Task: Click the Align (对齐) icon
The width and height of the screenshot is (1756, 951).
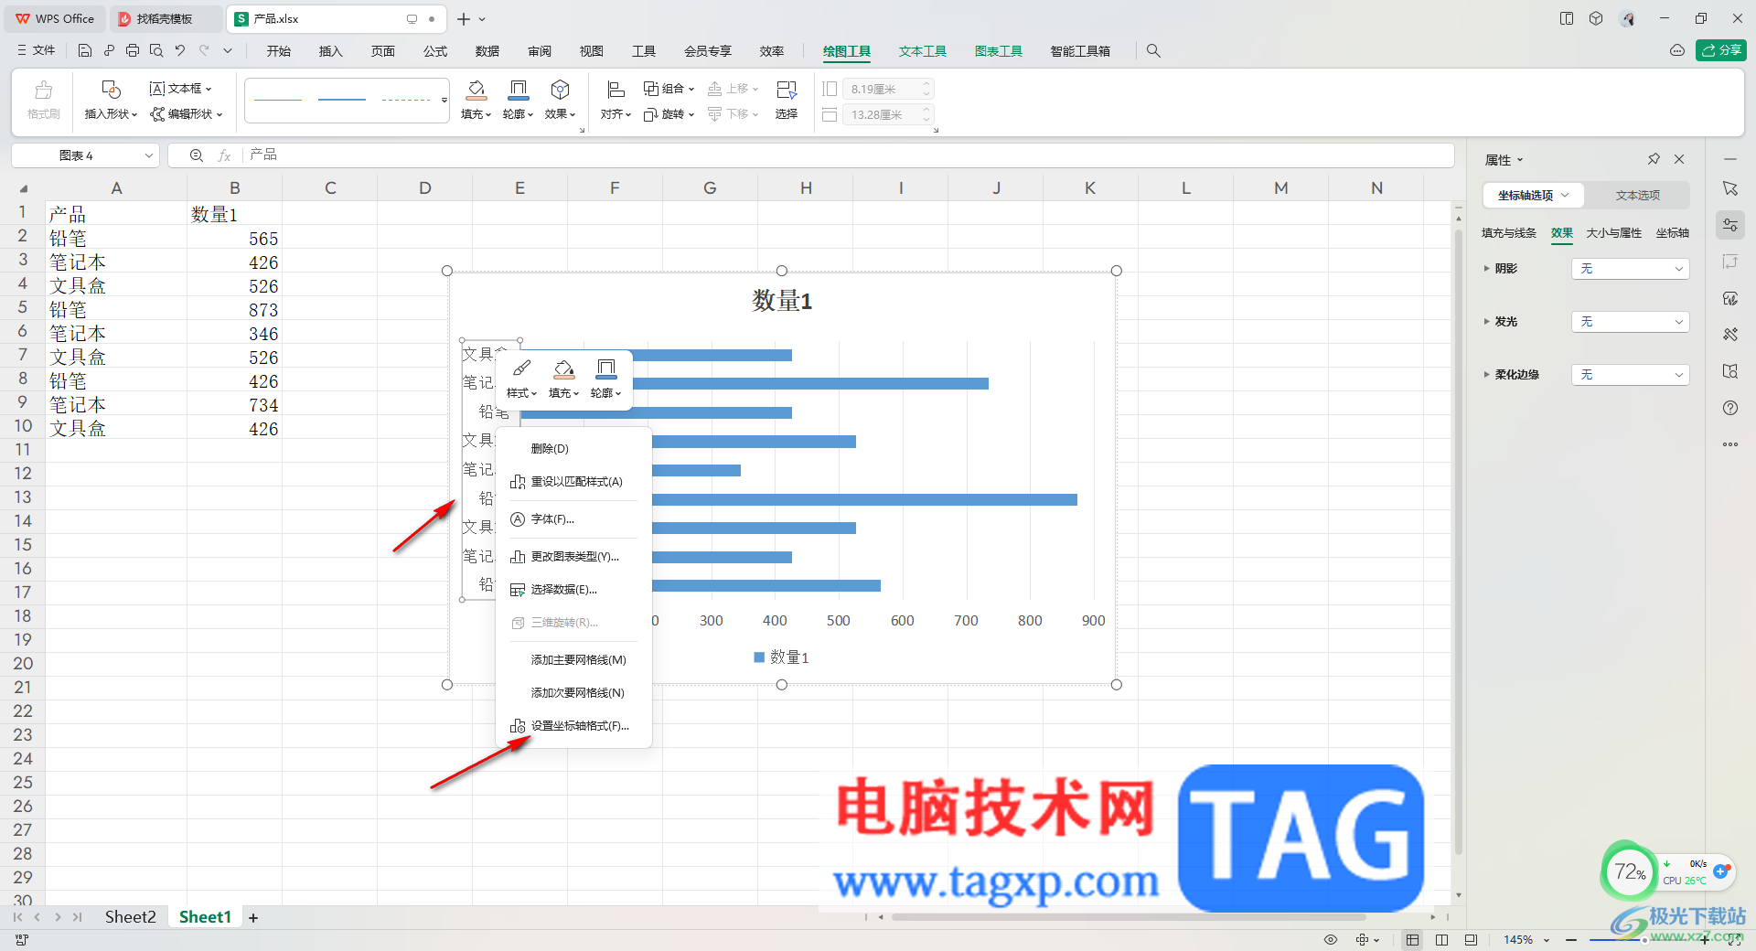Action: coord(616,90)
